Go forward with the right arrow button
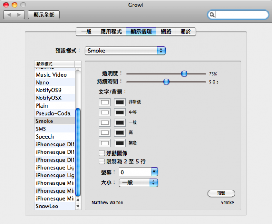Screen dimensions: 272x224 (x=20, y=15)
